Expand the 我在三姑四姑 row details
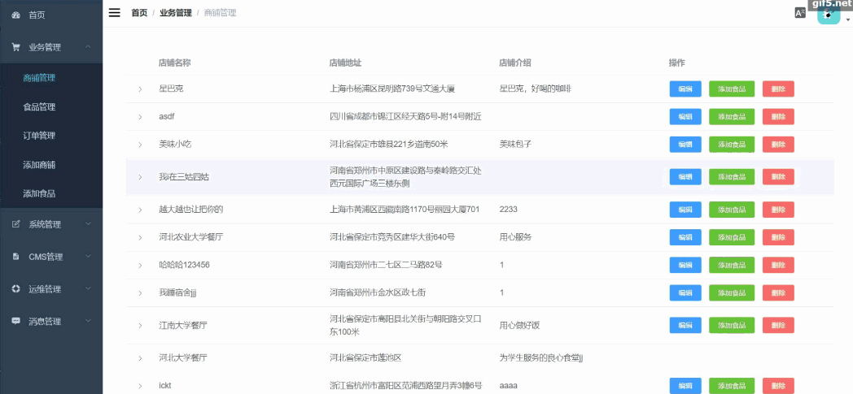The width and height of the screenshot is (853, 394). [x=140, y=177]
